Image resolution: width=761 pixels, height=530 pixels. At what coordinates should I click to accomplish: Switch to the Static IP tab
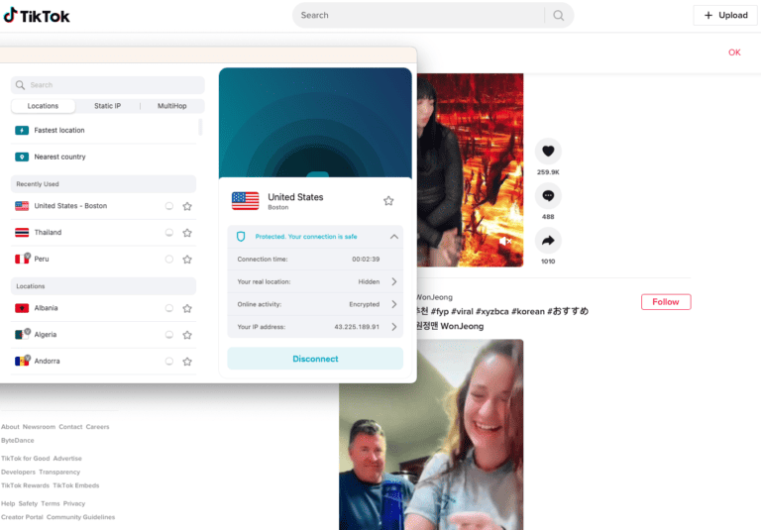point(107,106)
